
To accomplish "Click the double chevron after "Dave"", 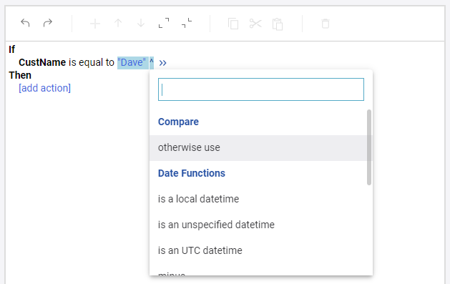I will click(162, 63).
